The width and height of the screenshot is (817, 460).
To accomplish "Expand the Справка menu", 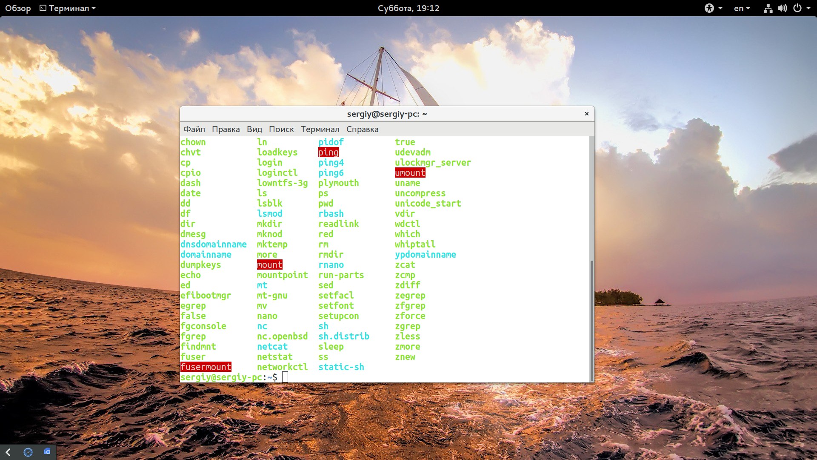I will point(363,129).
